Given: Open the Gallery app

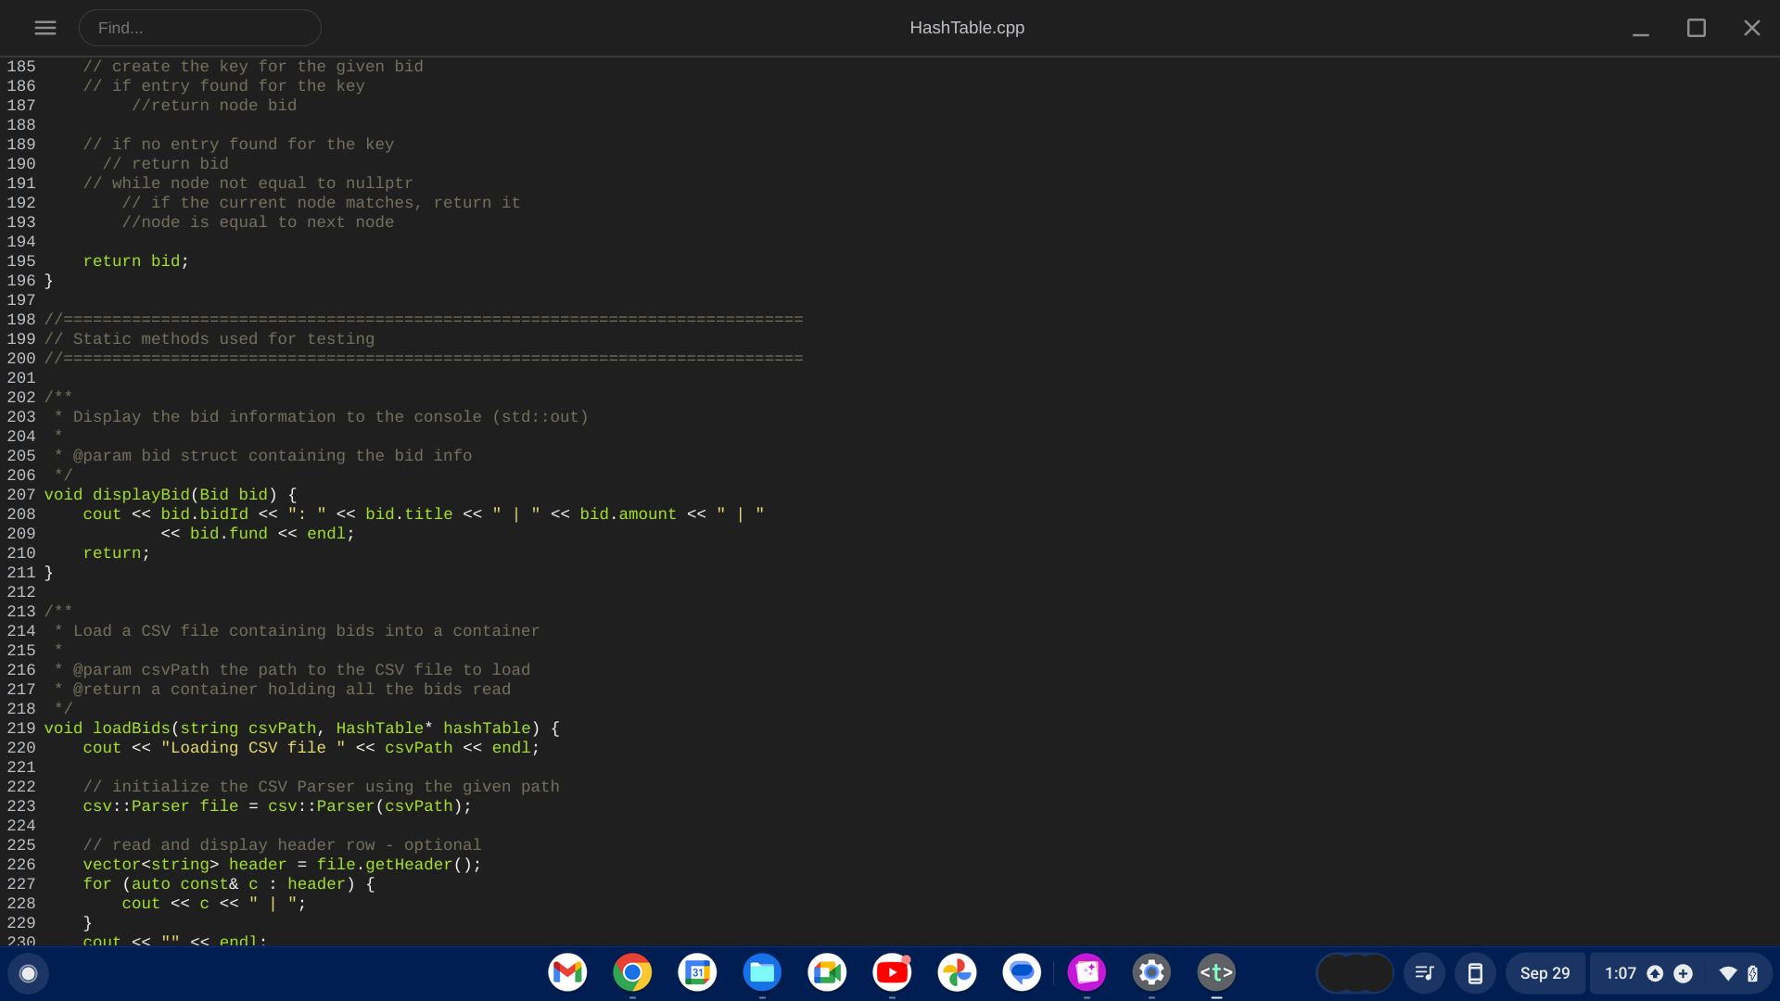Looking at the screenshot, I should pyautogui.click(x=1087, y=973).
